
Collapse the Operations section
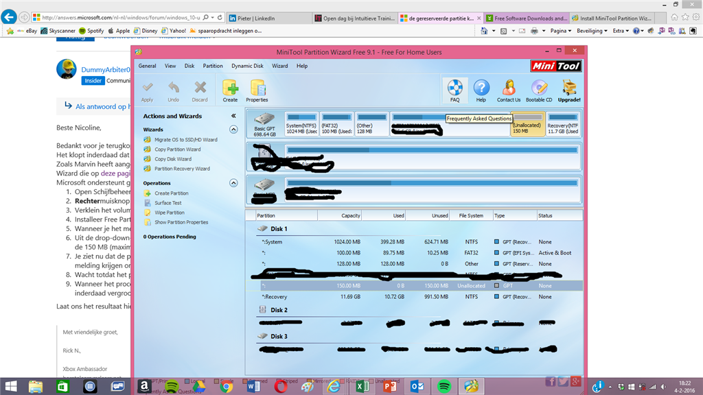[x=233, y=183]
